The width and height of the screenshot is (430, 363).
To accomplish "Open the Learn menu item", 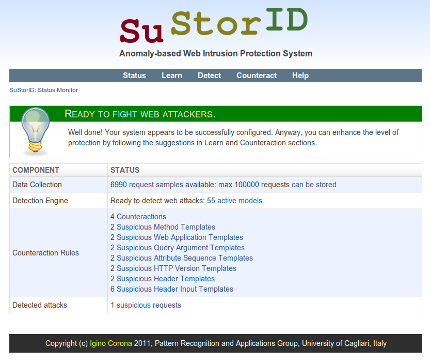I will click(x=172, y=75).
